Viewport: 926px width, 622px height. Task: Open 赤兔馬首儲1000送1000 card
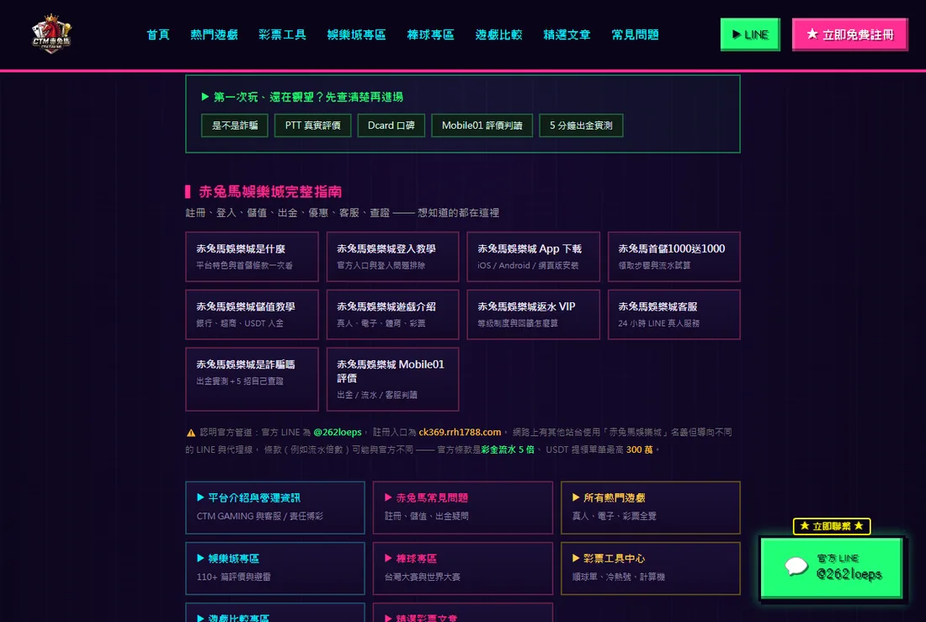point(673,257)
